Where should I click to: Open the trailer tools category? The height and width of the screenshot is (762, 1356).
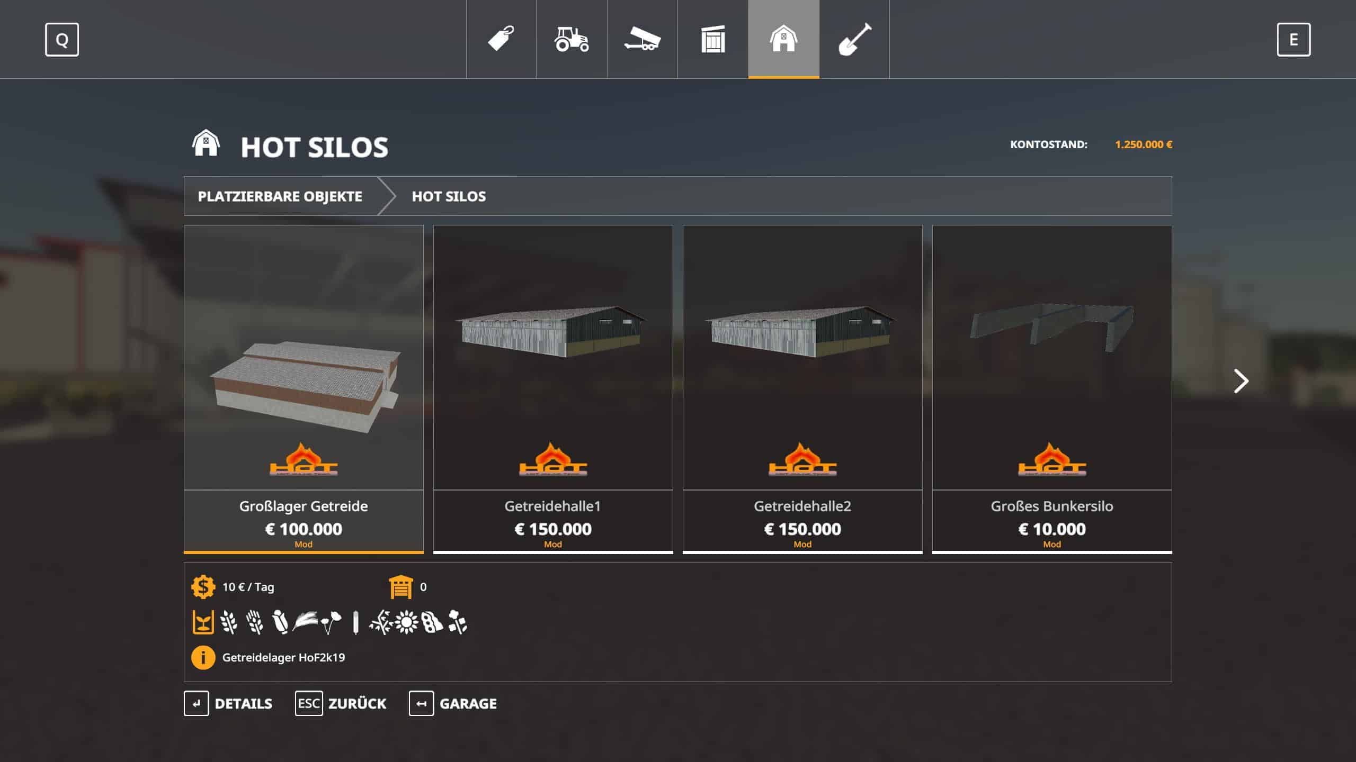click(x=642, y=39)
